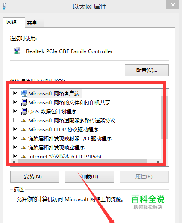Image resolution: width=182 pixels, height=223 pixels.
Task: Toggle the QoS 数据包计划程序 checkbox
Action: point(15,111)
